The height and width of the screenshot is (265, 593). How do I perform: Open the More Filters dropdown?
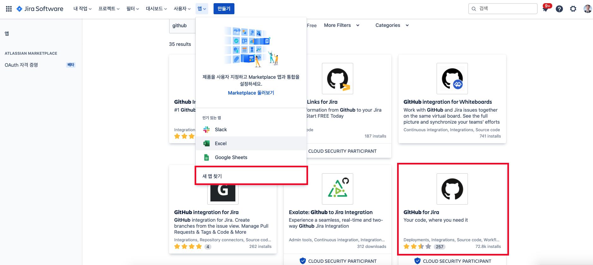(342, 25)
